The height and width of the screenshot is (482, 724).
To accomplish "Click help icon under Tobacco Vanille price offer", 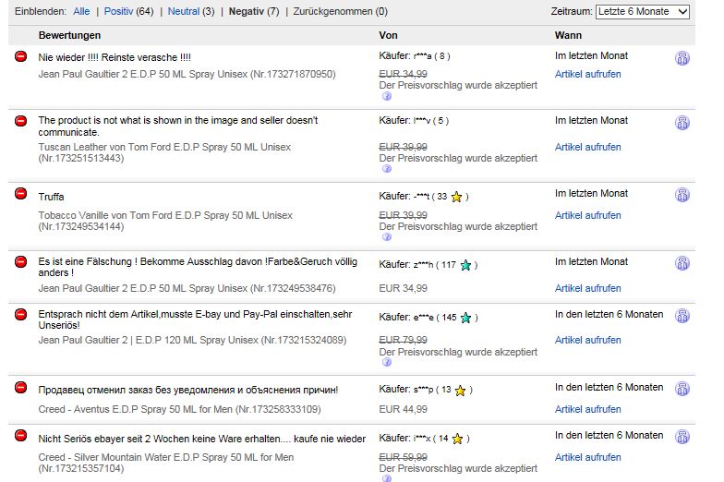I will tap(387, 236).
